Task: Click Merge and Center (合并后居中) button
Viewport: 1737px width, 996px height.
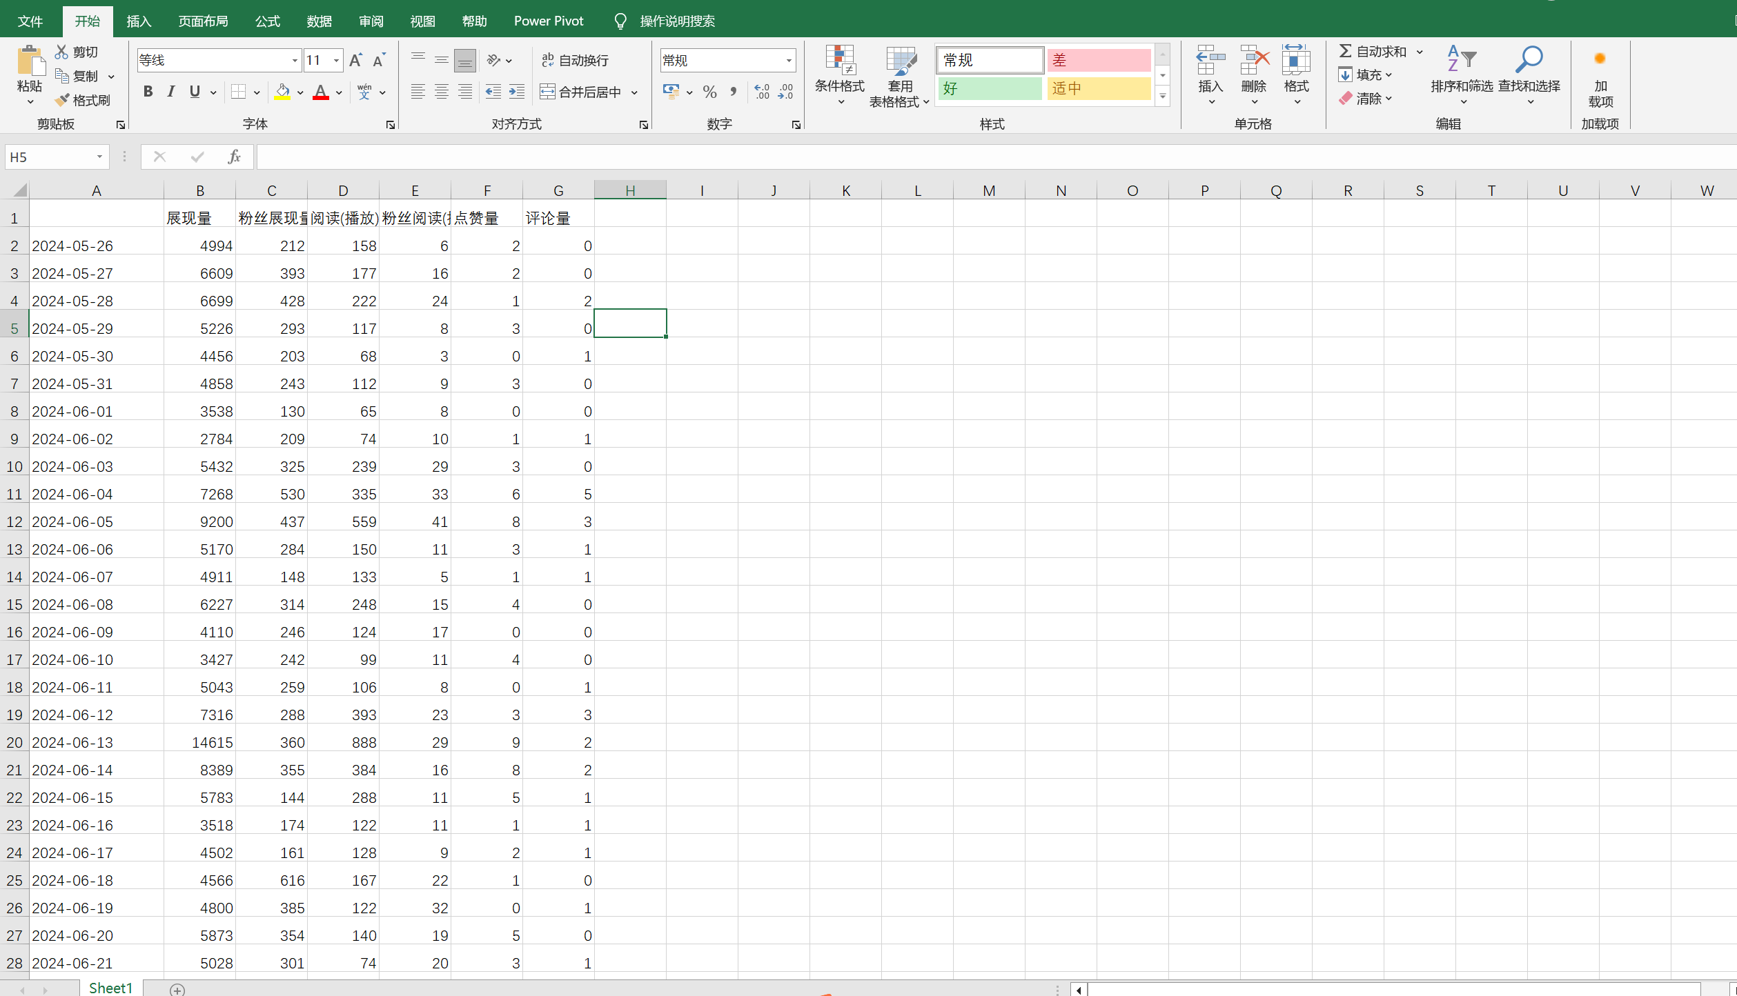Action: pos(582,92)
